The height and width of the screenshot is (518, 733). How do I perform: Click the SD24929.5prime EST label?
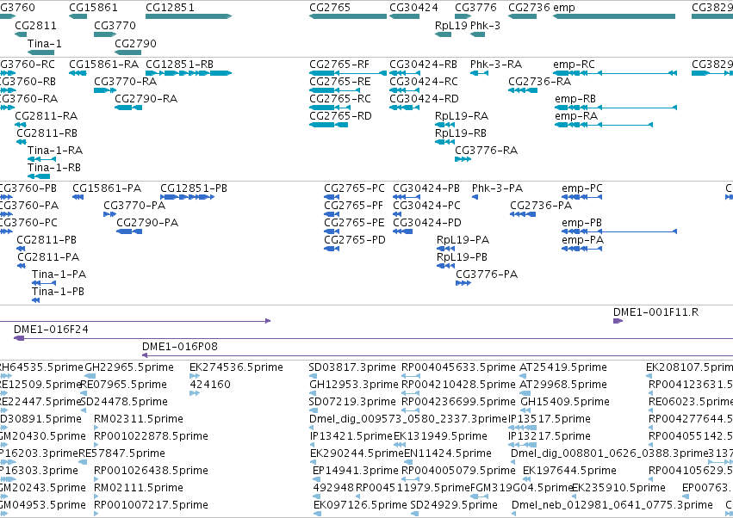click(453, 505)
